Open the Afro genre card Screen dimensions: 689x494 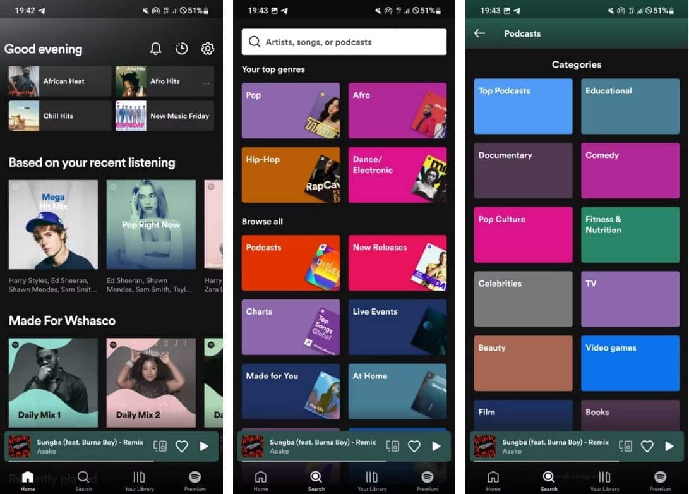point(398,111)
